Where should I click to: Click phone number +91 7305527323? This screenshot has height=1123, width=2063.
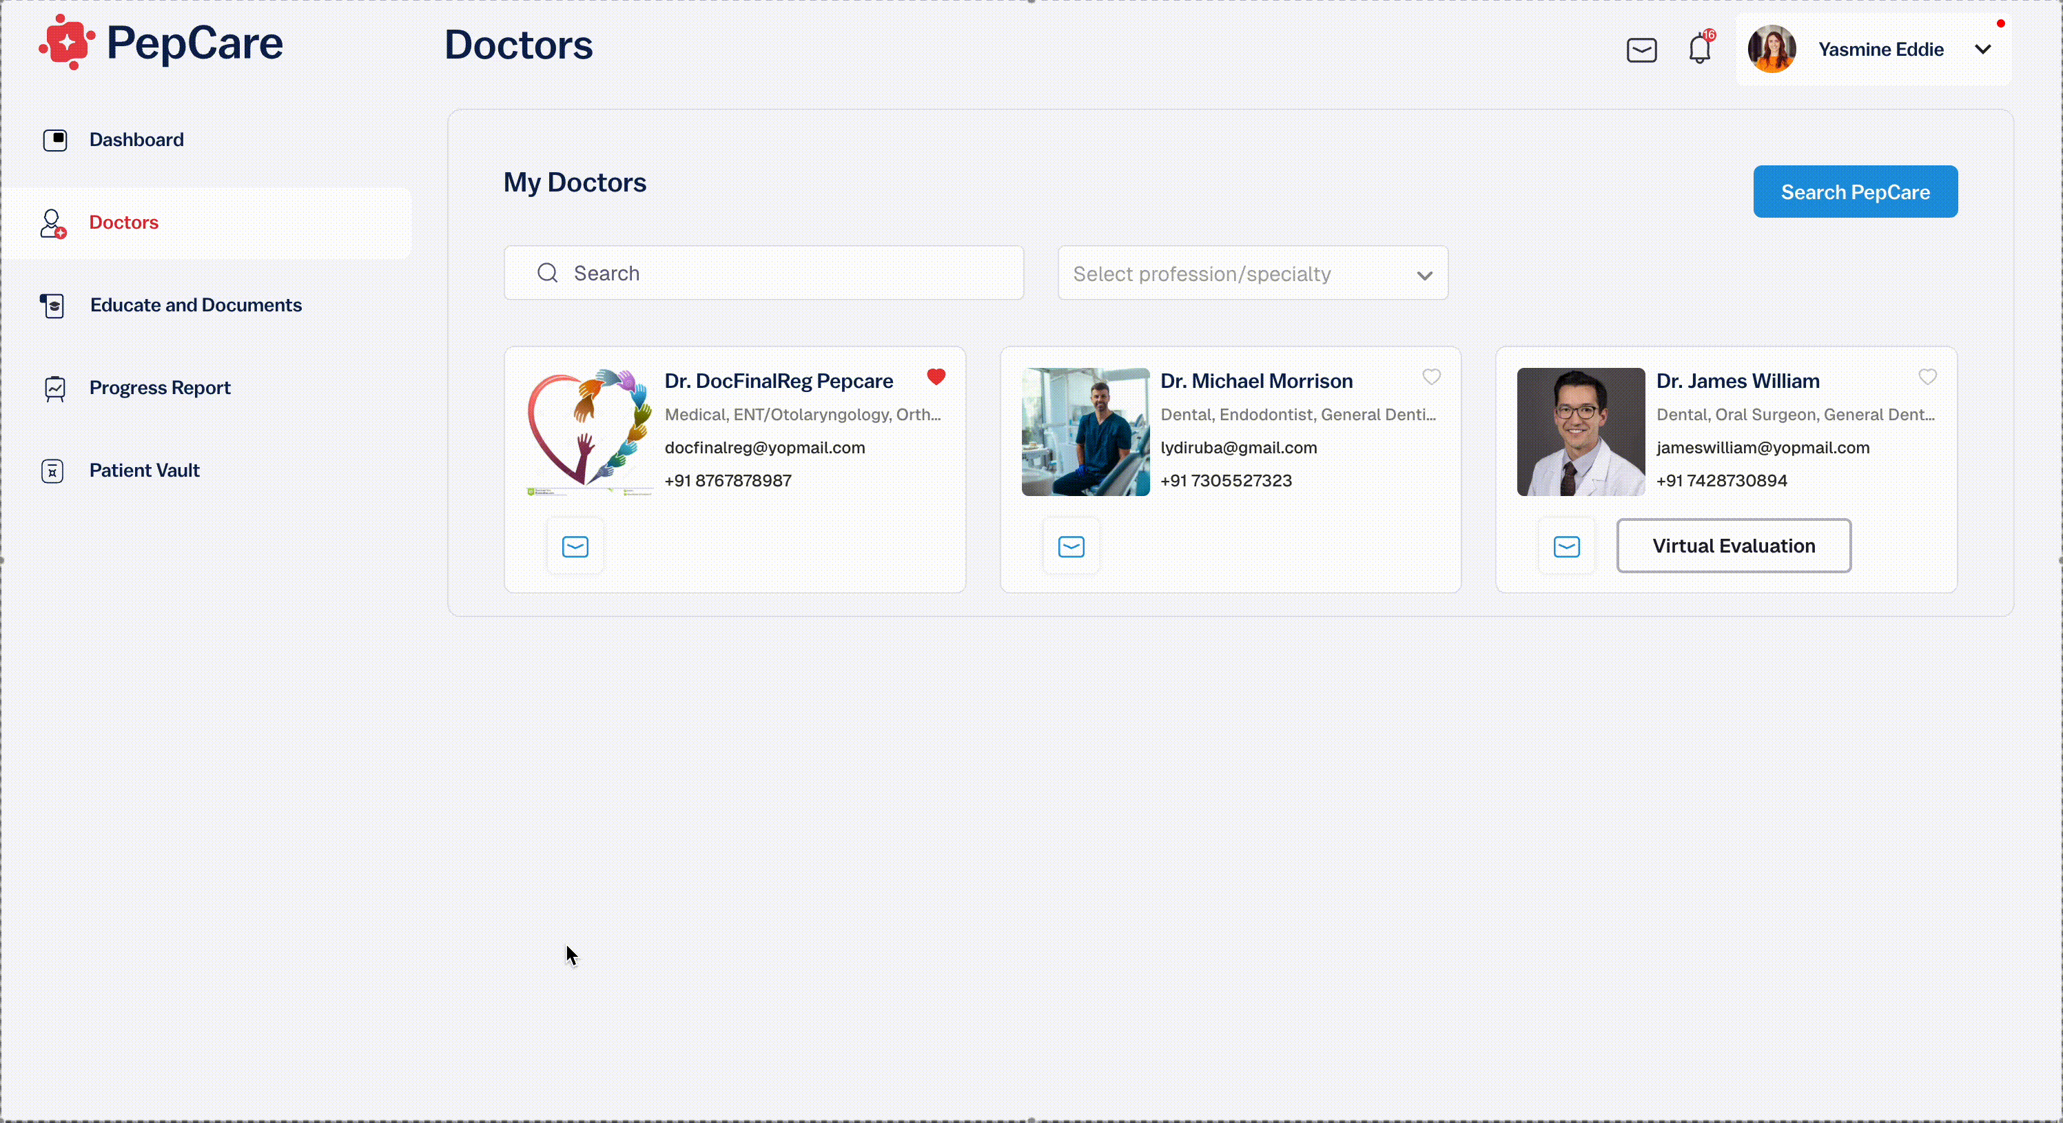1225,481
